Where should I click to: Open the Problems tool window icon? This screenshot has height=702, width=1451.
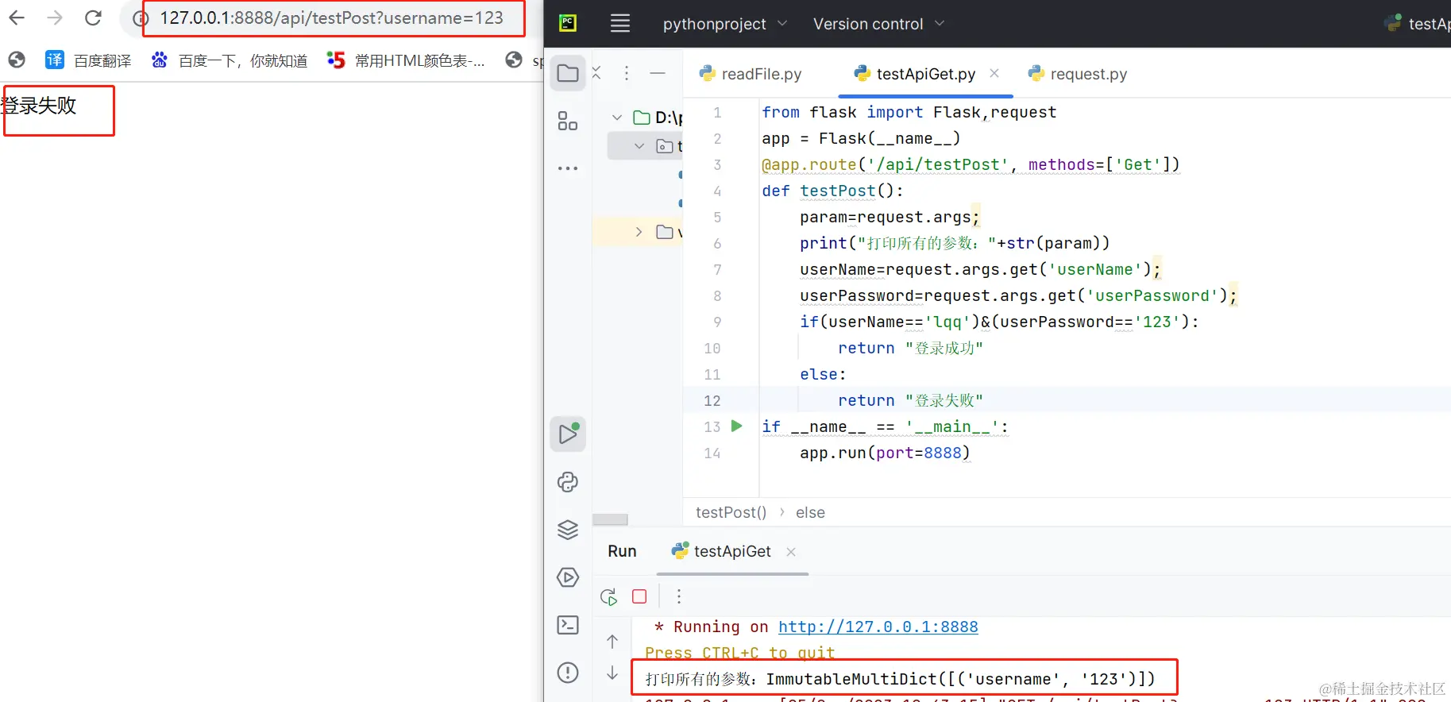coord(568,673)
